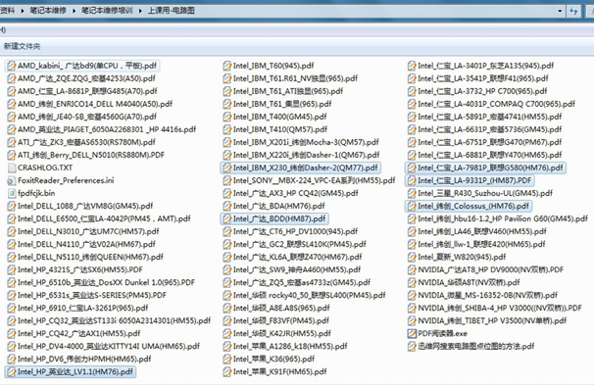Click the icon of Intel_HP_4321S PDF
Viewport: 594px width, 385px height.
click(12, 269)
